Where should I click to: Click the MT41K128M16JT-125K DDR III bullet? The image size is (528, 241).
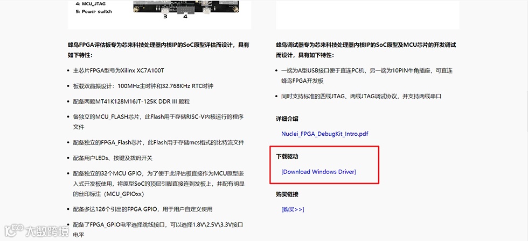tap(131, 101)
